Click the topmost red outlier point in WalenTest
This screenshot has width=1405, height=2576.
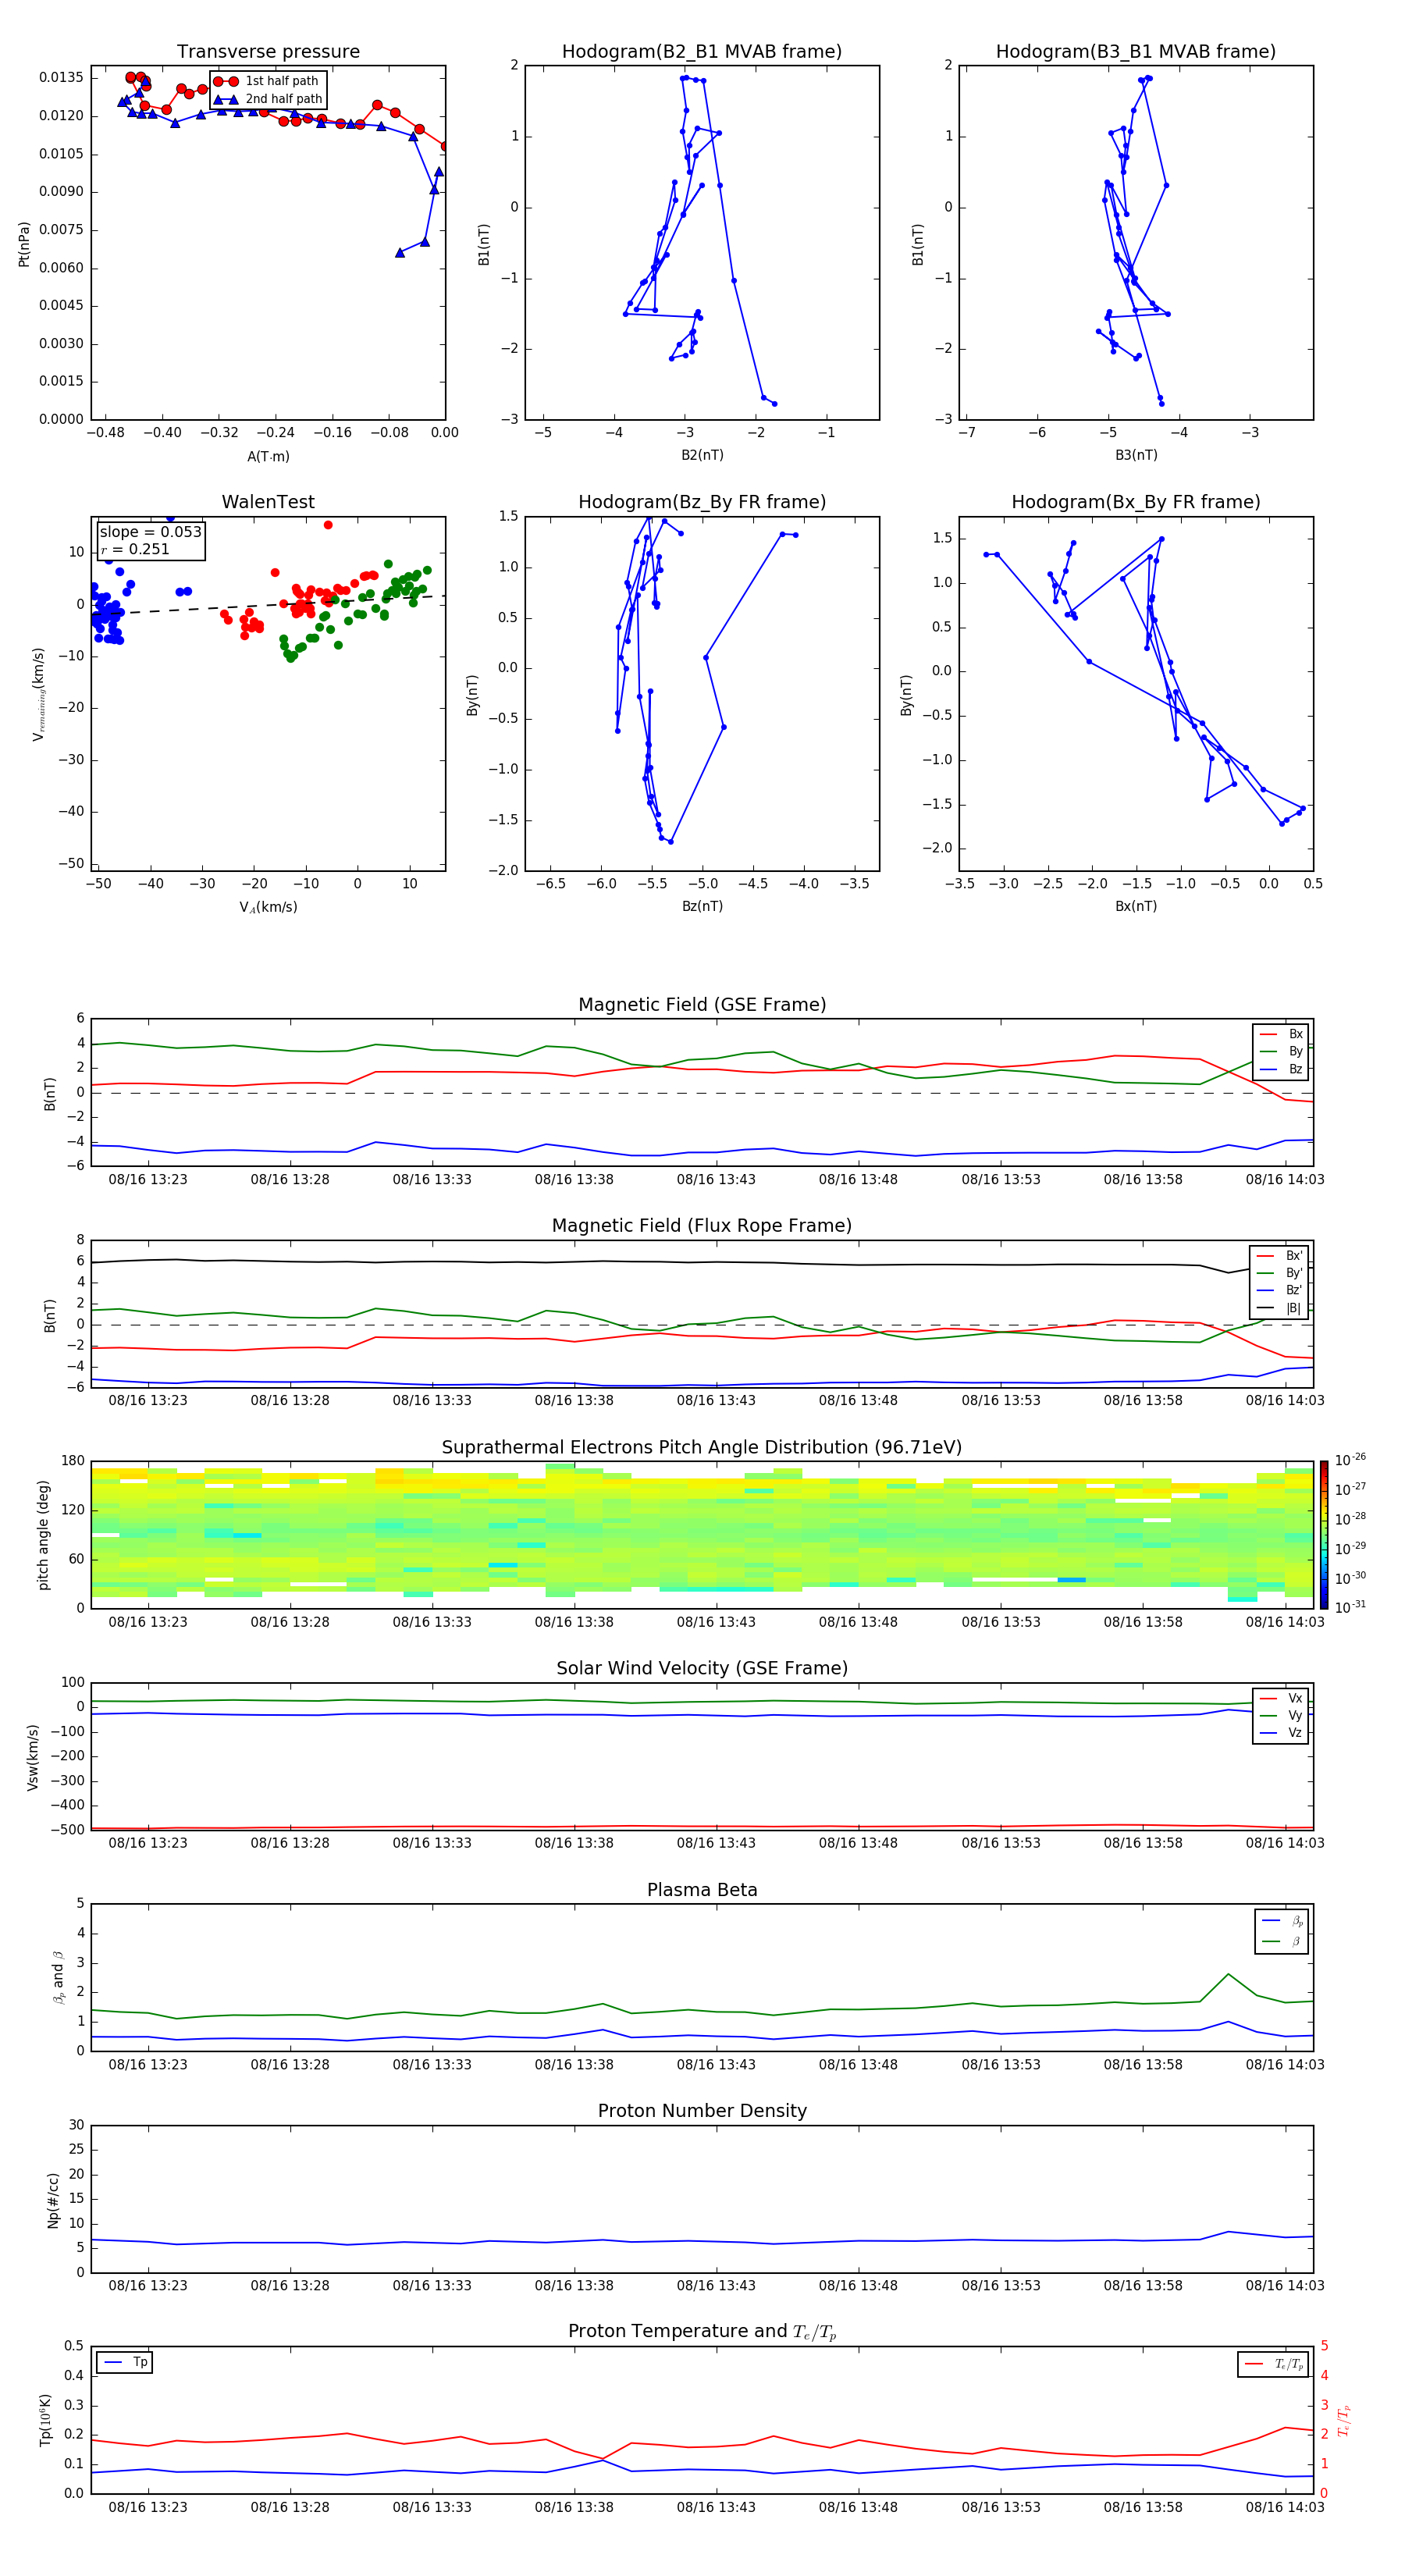tap(328, 525)
